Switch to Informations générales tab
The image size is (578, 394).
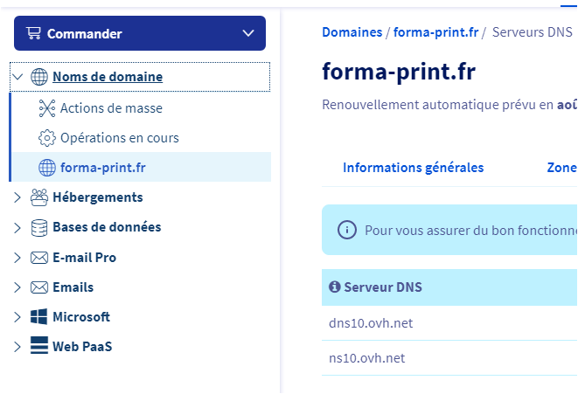(x=413, y=168)
